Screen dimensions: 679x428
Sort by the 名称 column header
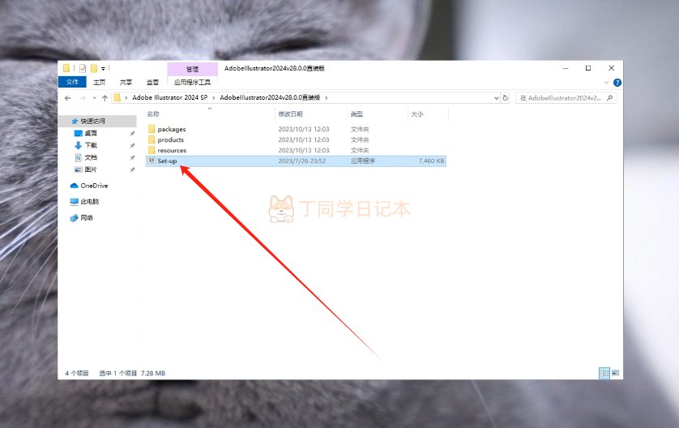pyautogui.click(x=153, y=114)
